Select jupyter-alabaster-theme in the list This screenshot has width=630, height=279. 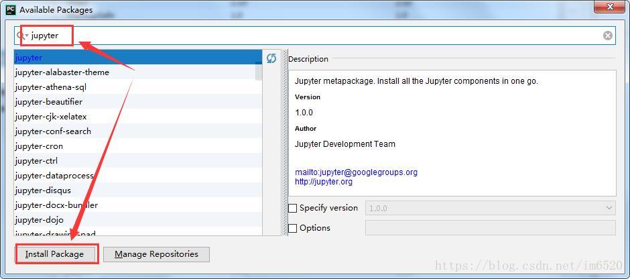click(138, 72)
